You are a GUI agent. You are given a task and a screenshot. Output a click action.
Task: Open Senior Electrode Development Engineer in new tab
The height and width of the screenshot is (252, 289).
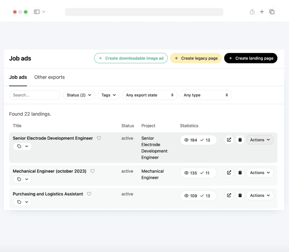(x=229, y=140)
